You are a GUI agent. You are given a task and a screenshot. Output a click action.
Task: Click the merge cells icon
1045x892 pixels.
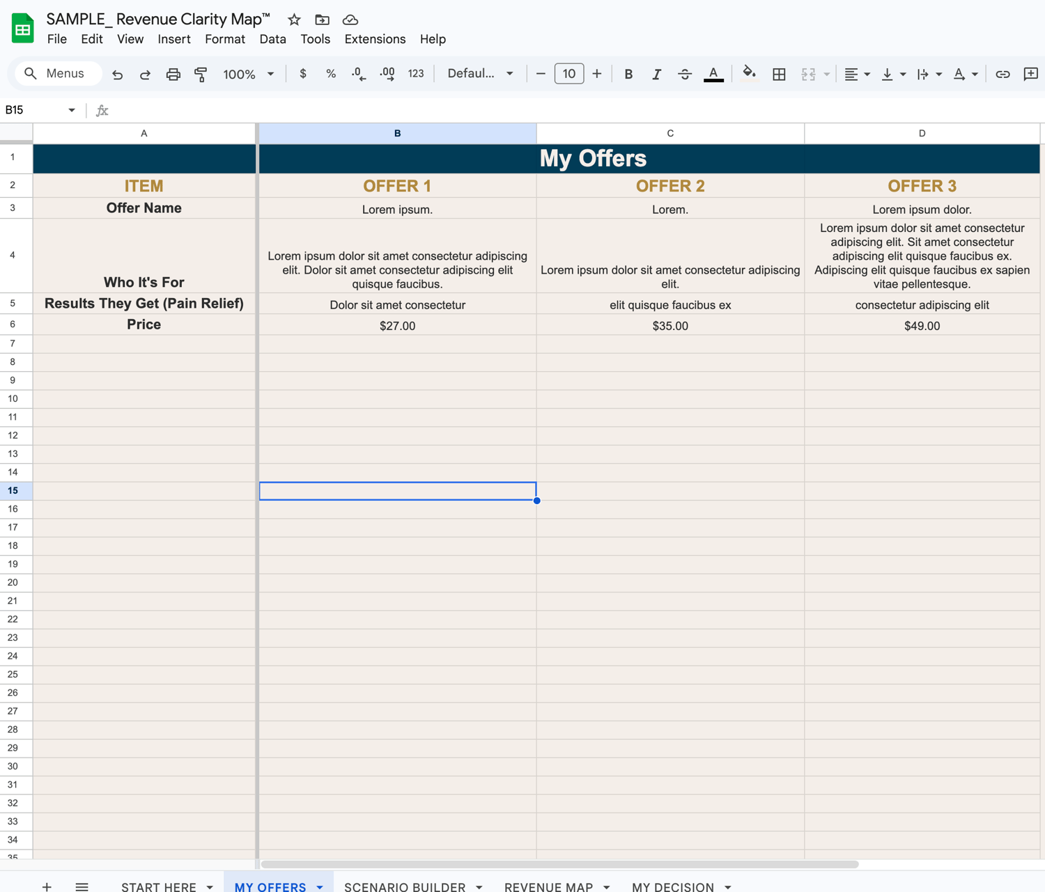(x=808, y=74)
